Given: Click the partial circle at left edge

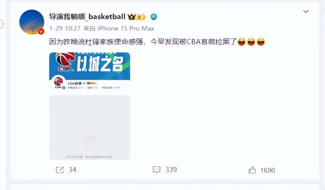Looking at the screenshot, I should click(x=1, y=24).
